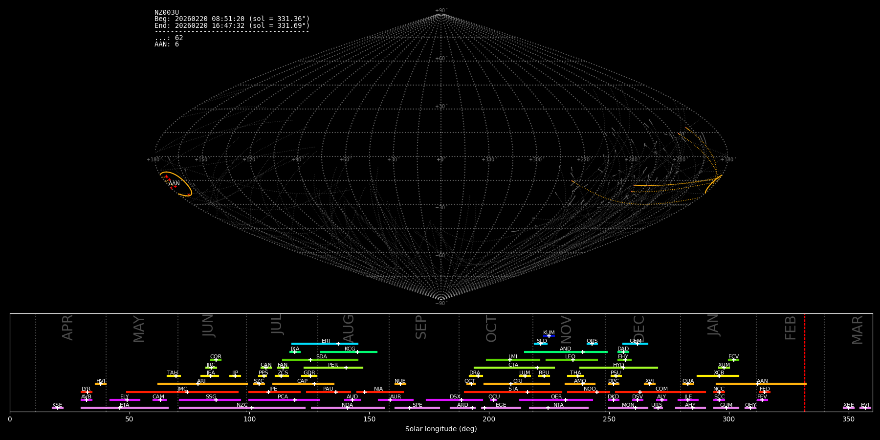Image resolution: width=880 pixels, height=440 pixels.
Task: Click the STA red shower bar
Action: coord(513,392)
